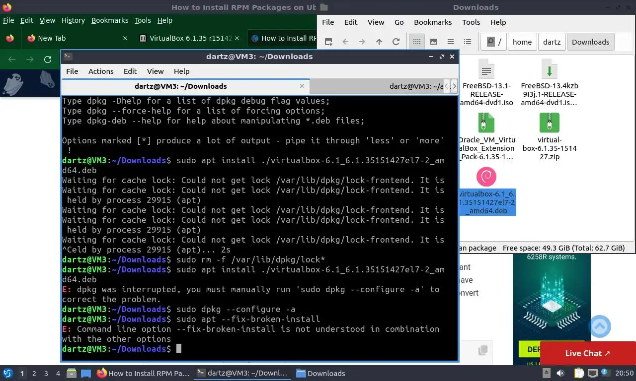The height and width of the screenshot is (381, 636).
Task: Open the application start menu
Action: (x=7, y=373)
